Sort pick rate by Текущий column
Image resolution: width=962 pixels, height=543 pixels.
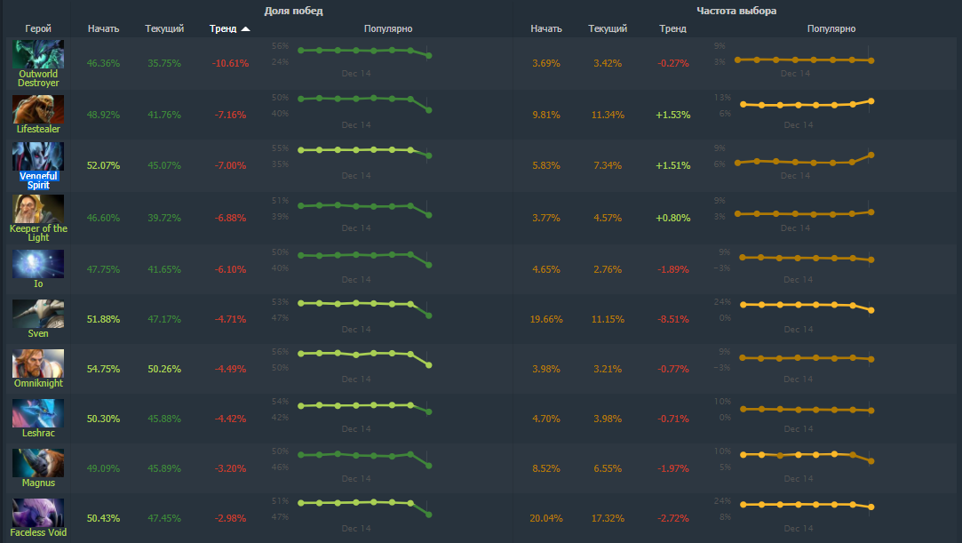(608, 28)
